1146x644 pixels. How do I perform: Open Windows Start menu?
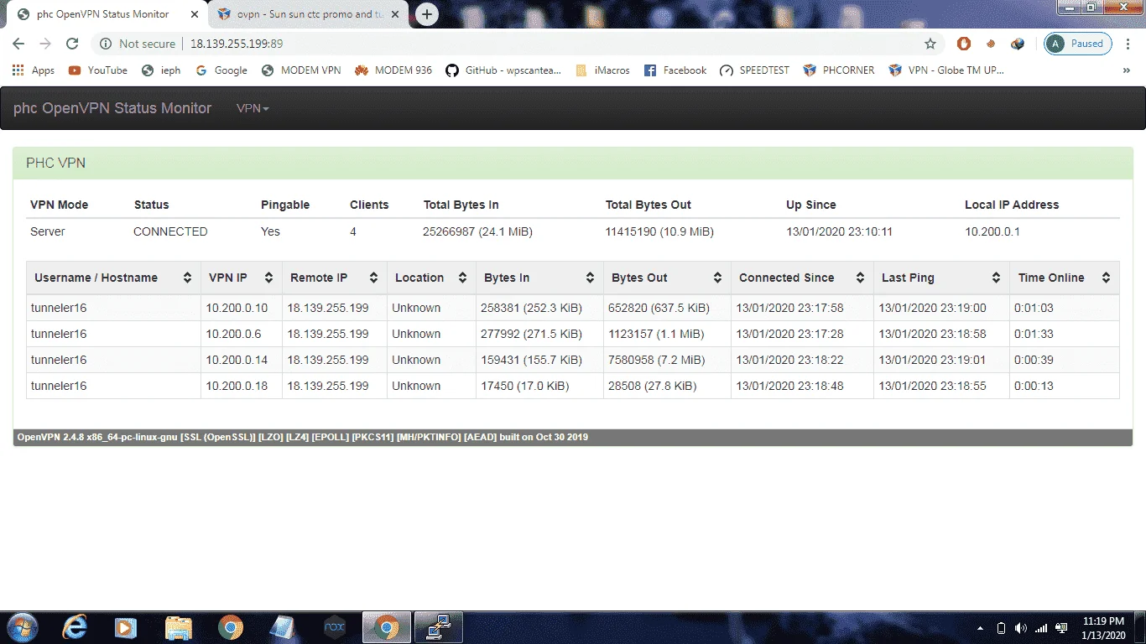[x=21, y=627]
